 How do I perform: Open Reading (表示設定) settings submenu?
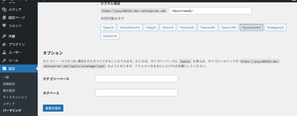pos(9,91)
